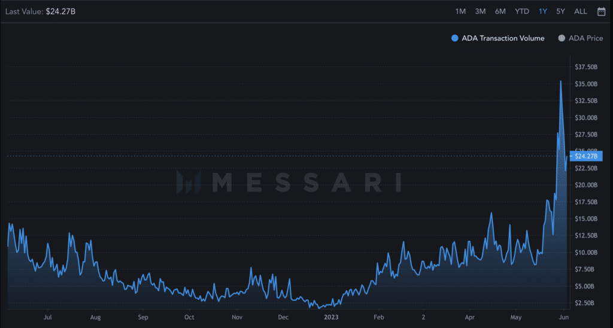613x328 pixels.
Task: Open the calendar date picker icon
Action: [601, 12]
